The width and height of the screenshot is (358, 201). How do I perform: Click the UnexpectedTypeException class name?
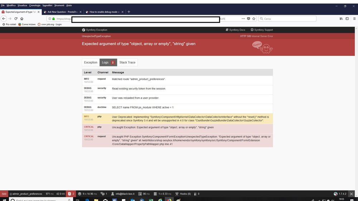coord(96,36)
